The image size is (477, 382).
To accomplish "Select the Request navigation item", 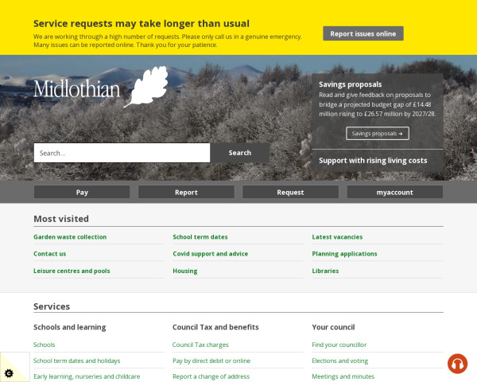I will pos(290,192).
